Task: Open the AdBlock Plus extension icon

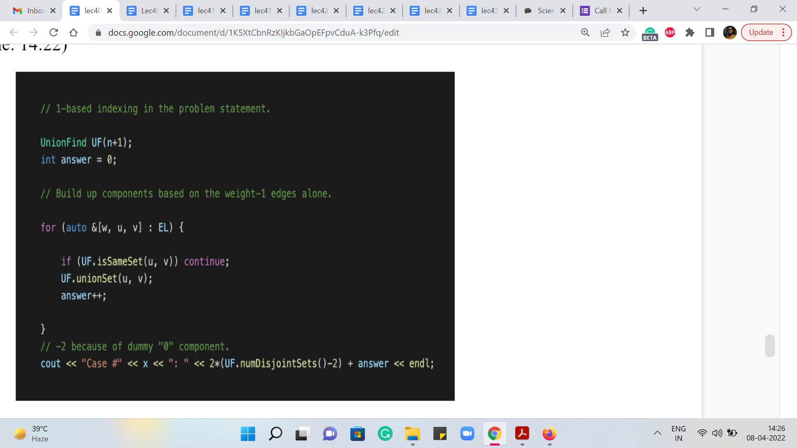Action: 670,32
